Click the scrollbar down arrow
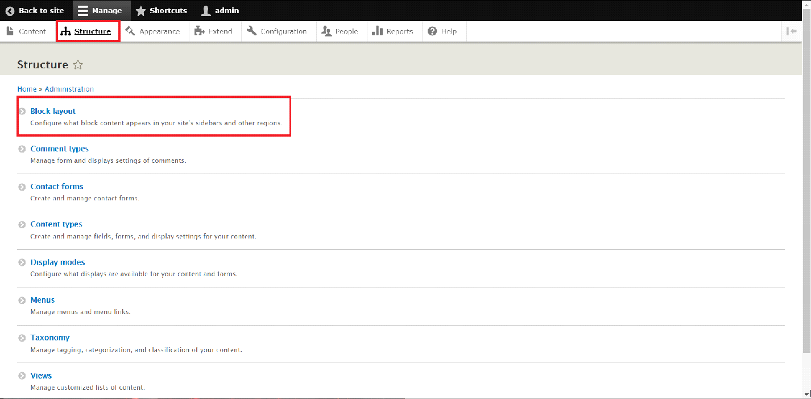The width and height of the screenshot is (811, 399). [807, 393]
